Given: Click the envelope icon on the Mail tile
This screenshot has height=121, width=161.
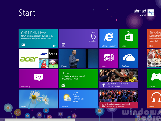Looking at the screenshot, I should (x=23, y=45).
